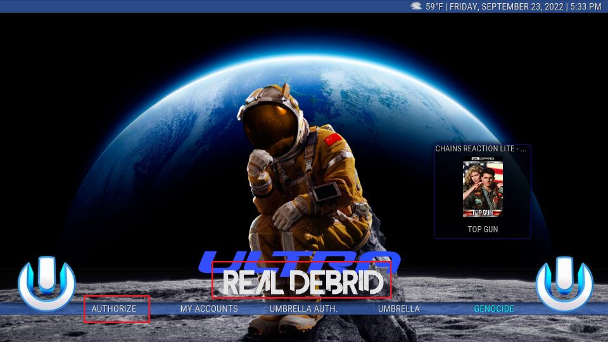Click the 59°F temperature reading
Viewport: 608px width, 342px height.
click(434, 6)
